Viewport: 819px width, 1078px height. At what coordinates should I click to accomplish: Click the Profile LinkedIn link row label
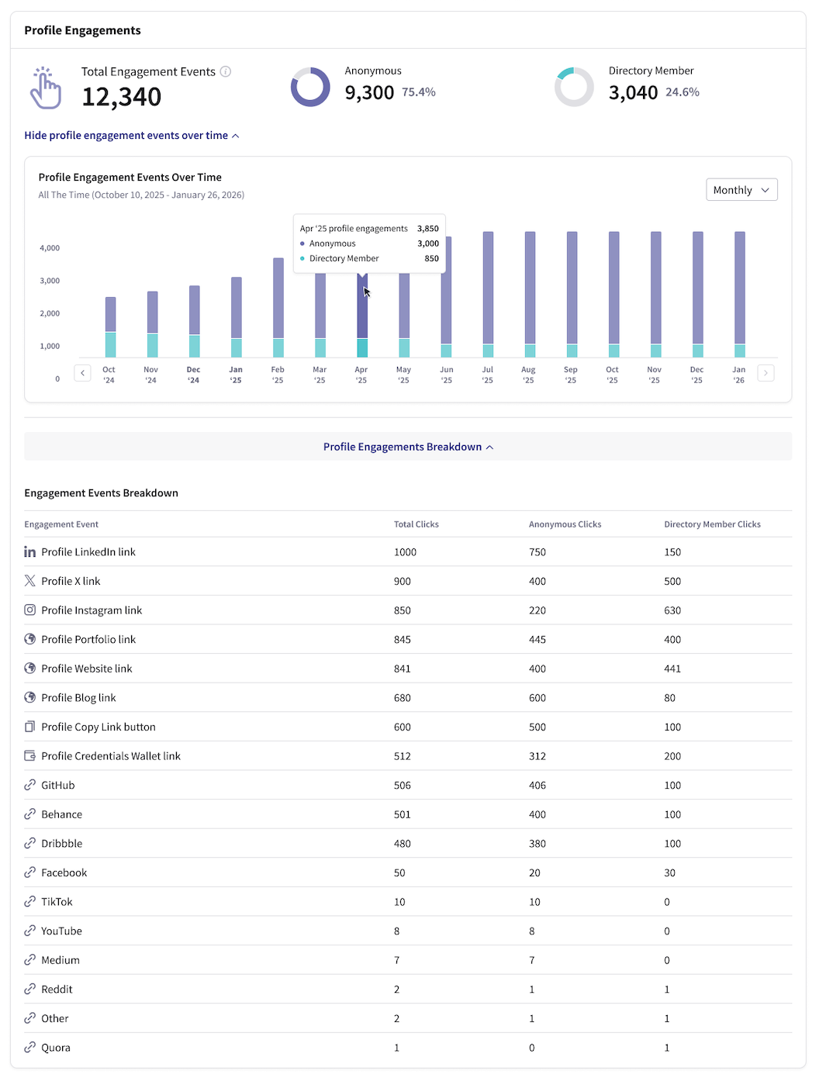pos(88,552)
